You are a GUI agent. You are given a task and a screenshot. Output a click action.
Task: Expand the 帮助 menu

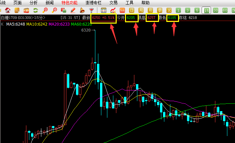[x=145, y=3]
